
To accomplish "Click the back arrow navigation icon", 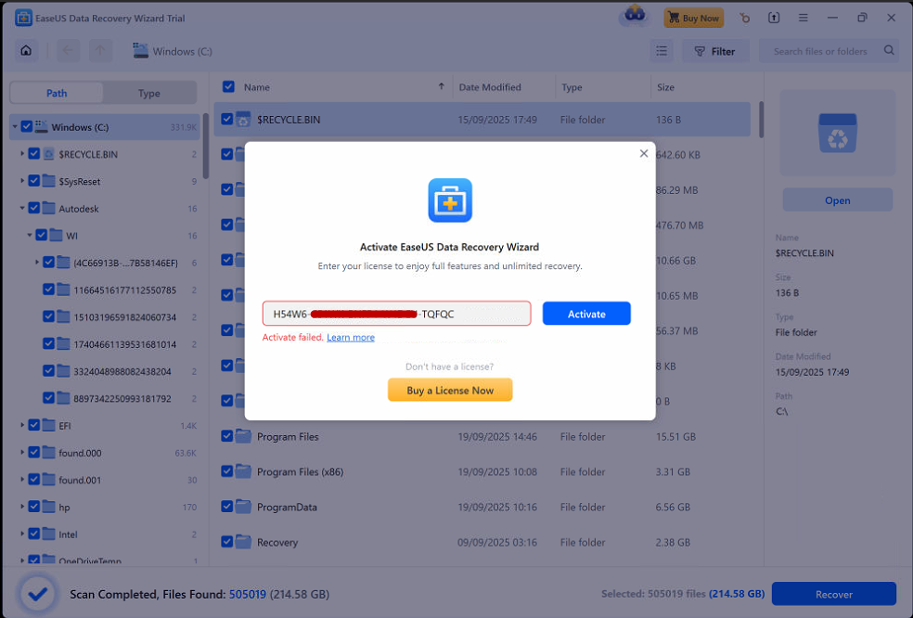I will [x=71, y=51].
